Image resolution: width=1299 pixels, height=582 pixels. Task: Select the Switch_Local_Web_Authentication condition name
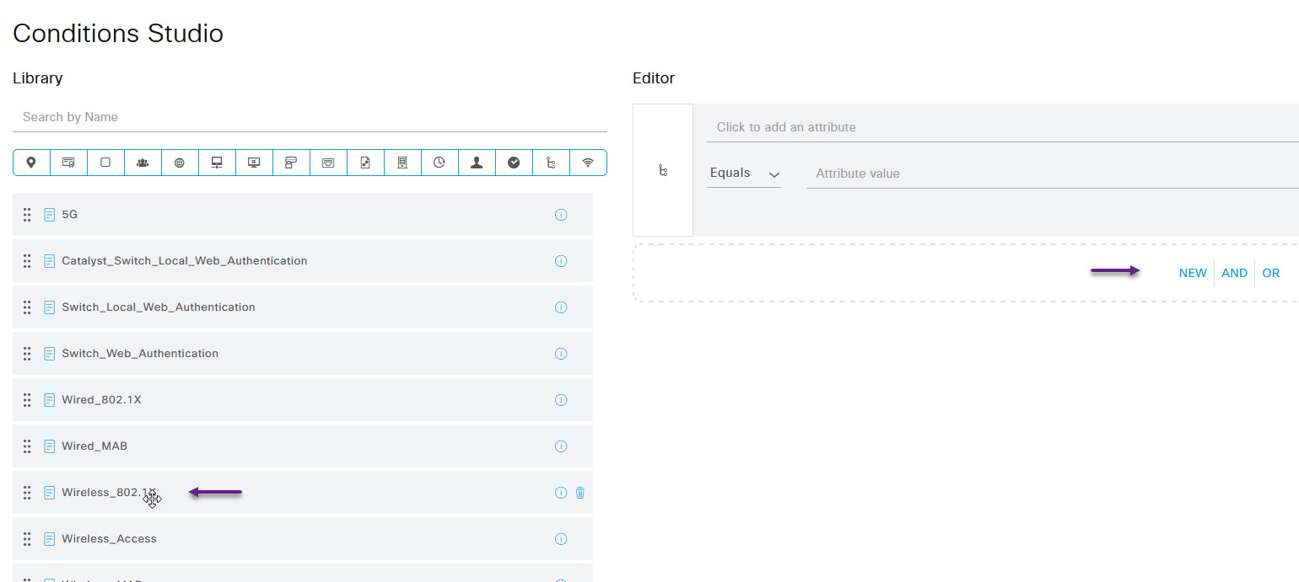click(159, 307)
